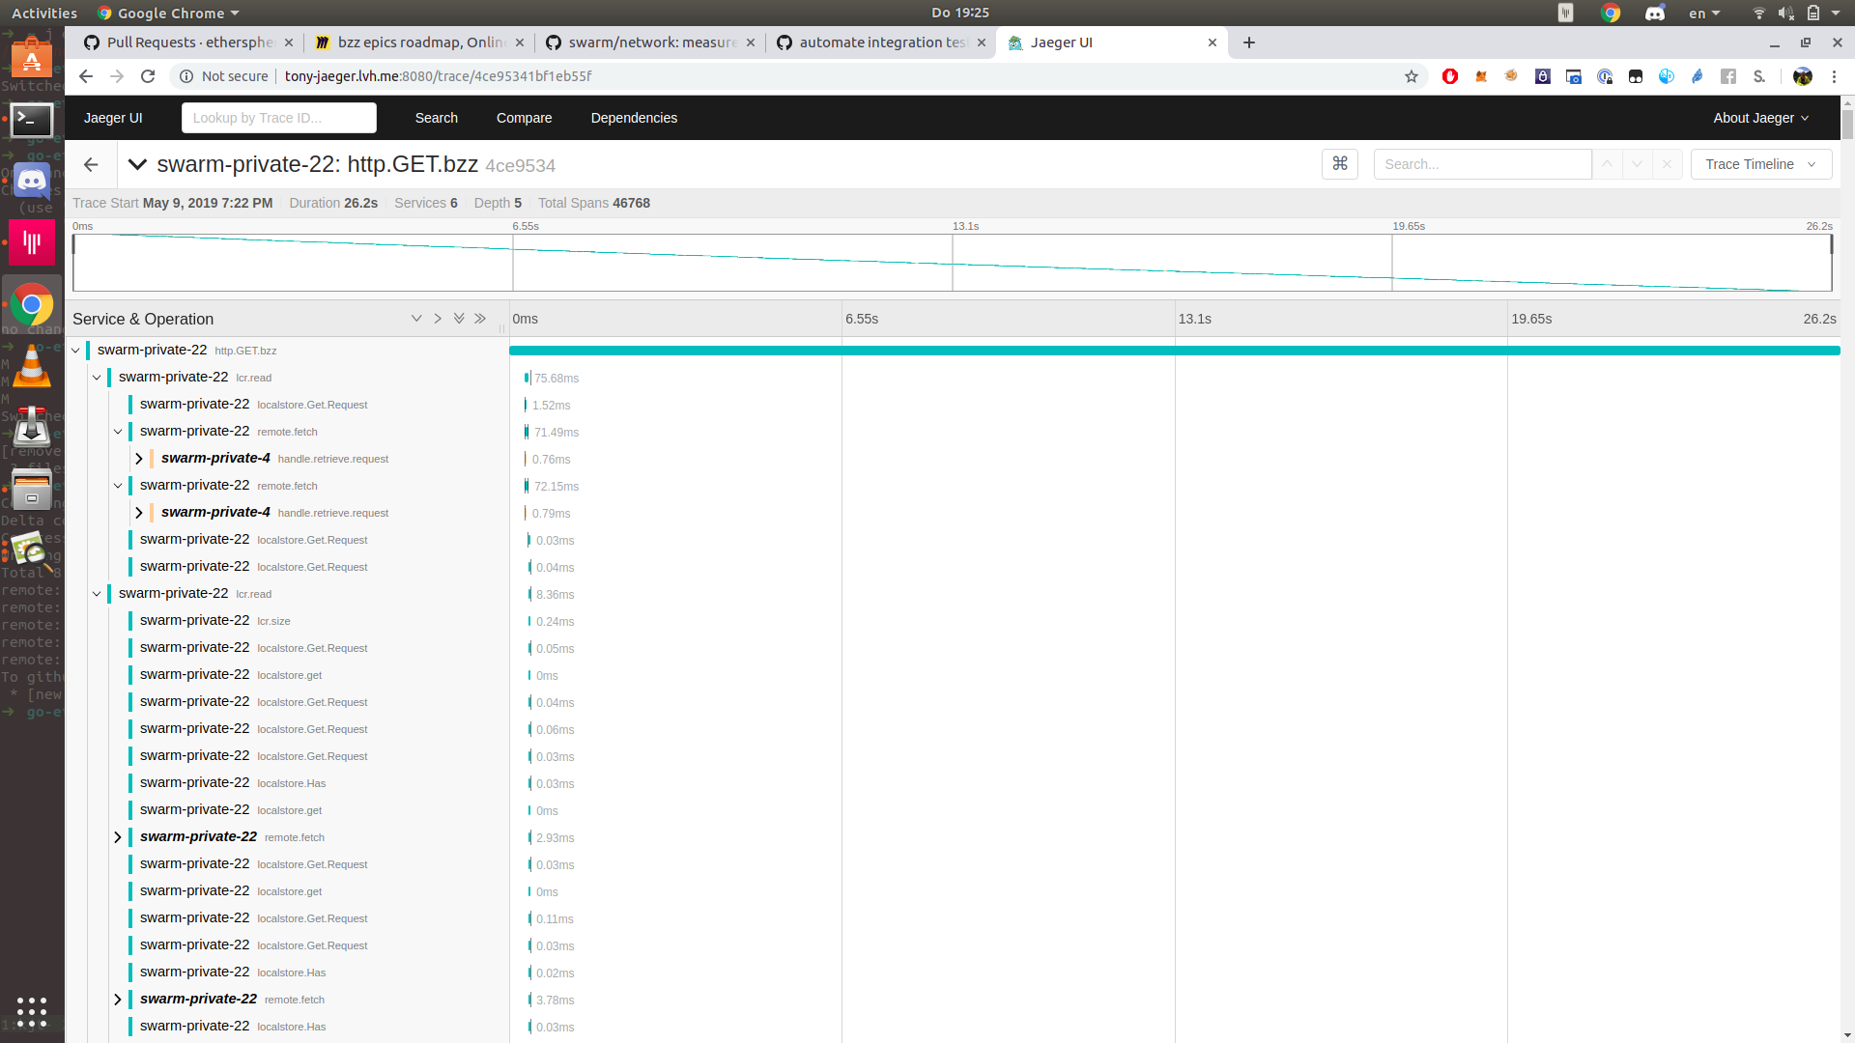This screenshot has height=1043, width=1855.
Task: Open the Compare page
Action: click(524, 118)
